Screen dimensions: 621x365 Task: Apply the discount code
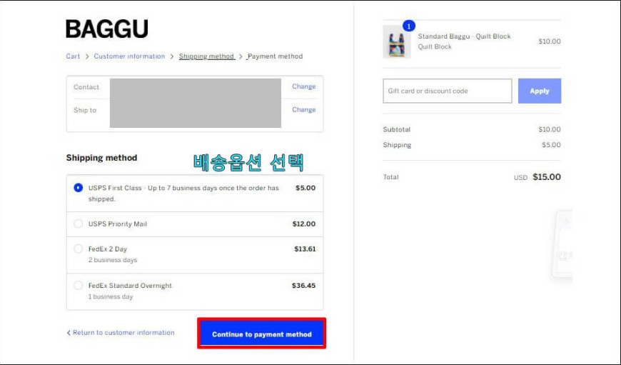[x=540, y=91]
